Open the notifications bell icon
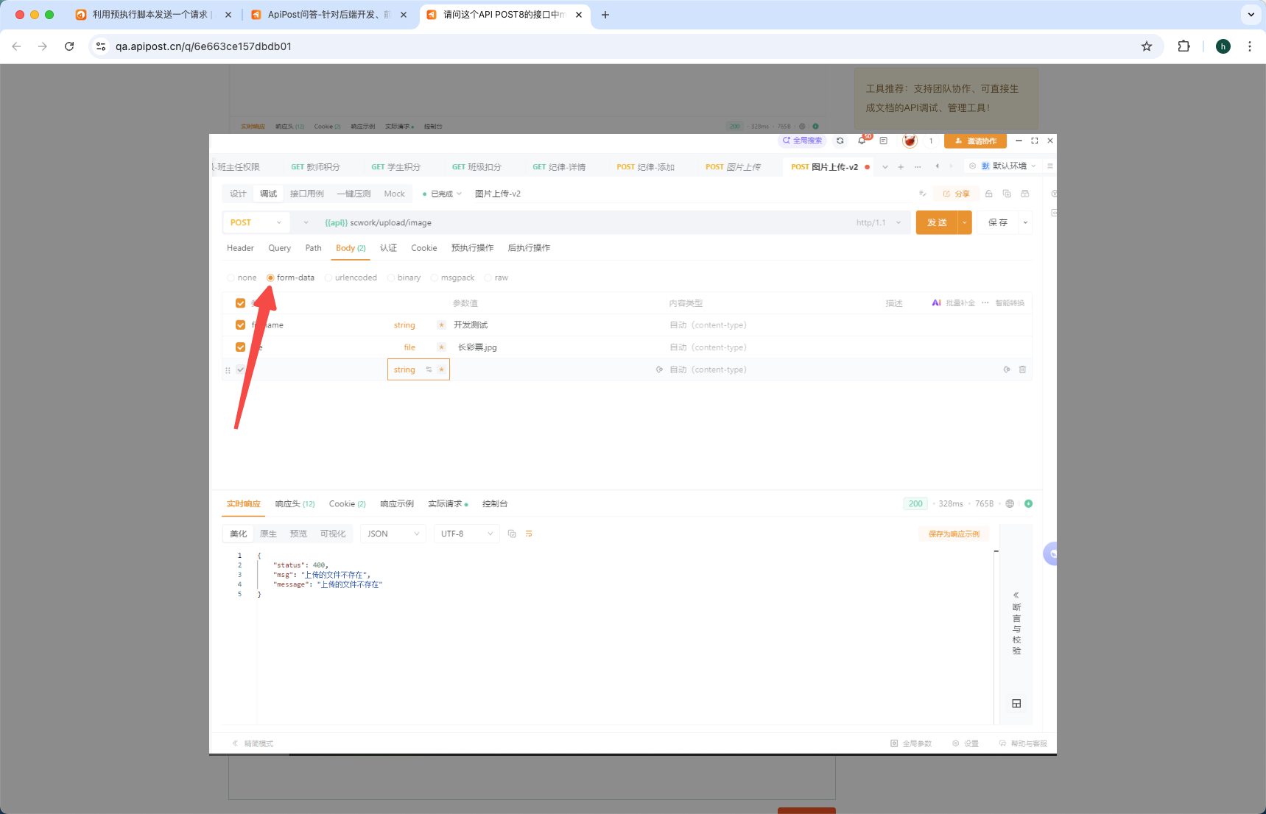Screen dimensions: 1266x814 pyautogui.click(x=862, y=141)
